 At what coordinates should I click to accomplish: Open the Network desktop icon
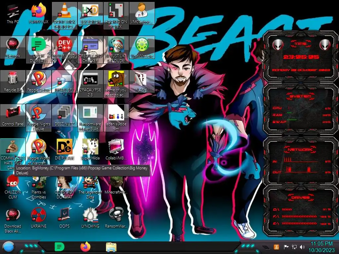[13, 47]
